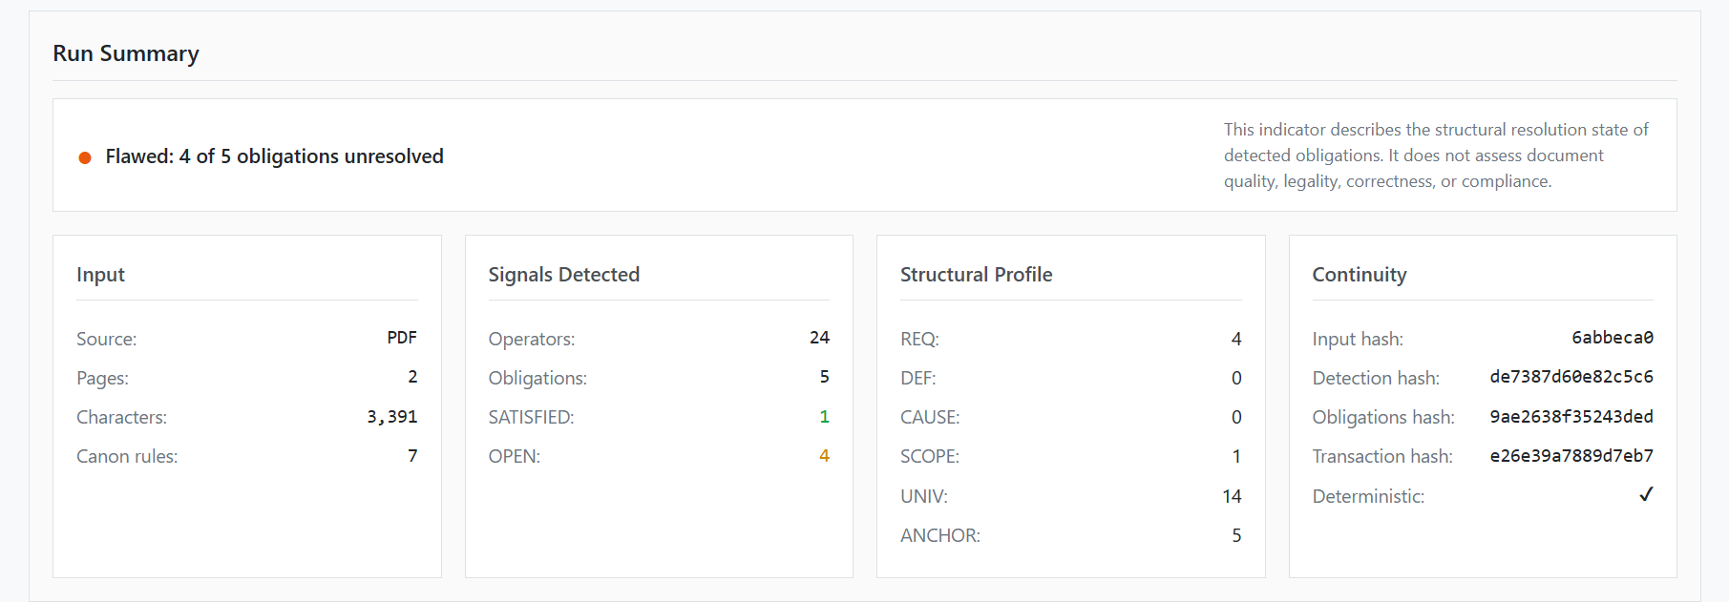Click the Characters value 3,391
Screen dimensions: 1729x602
point(391,417)
